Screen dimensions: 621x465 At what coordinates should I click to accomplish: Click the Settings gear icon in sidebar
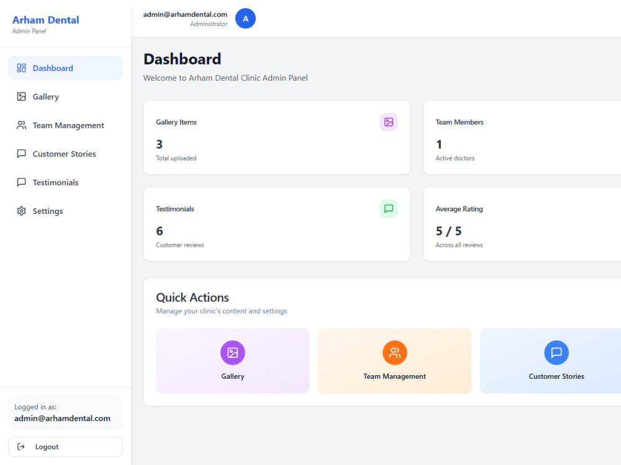click(21, 211)
